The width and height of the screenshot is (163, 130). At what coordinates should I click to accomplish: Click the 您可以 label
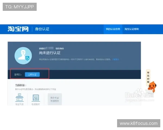[x=18, y=75]
